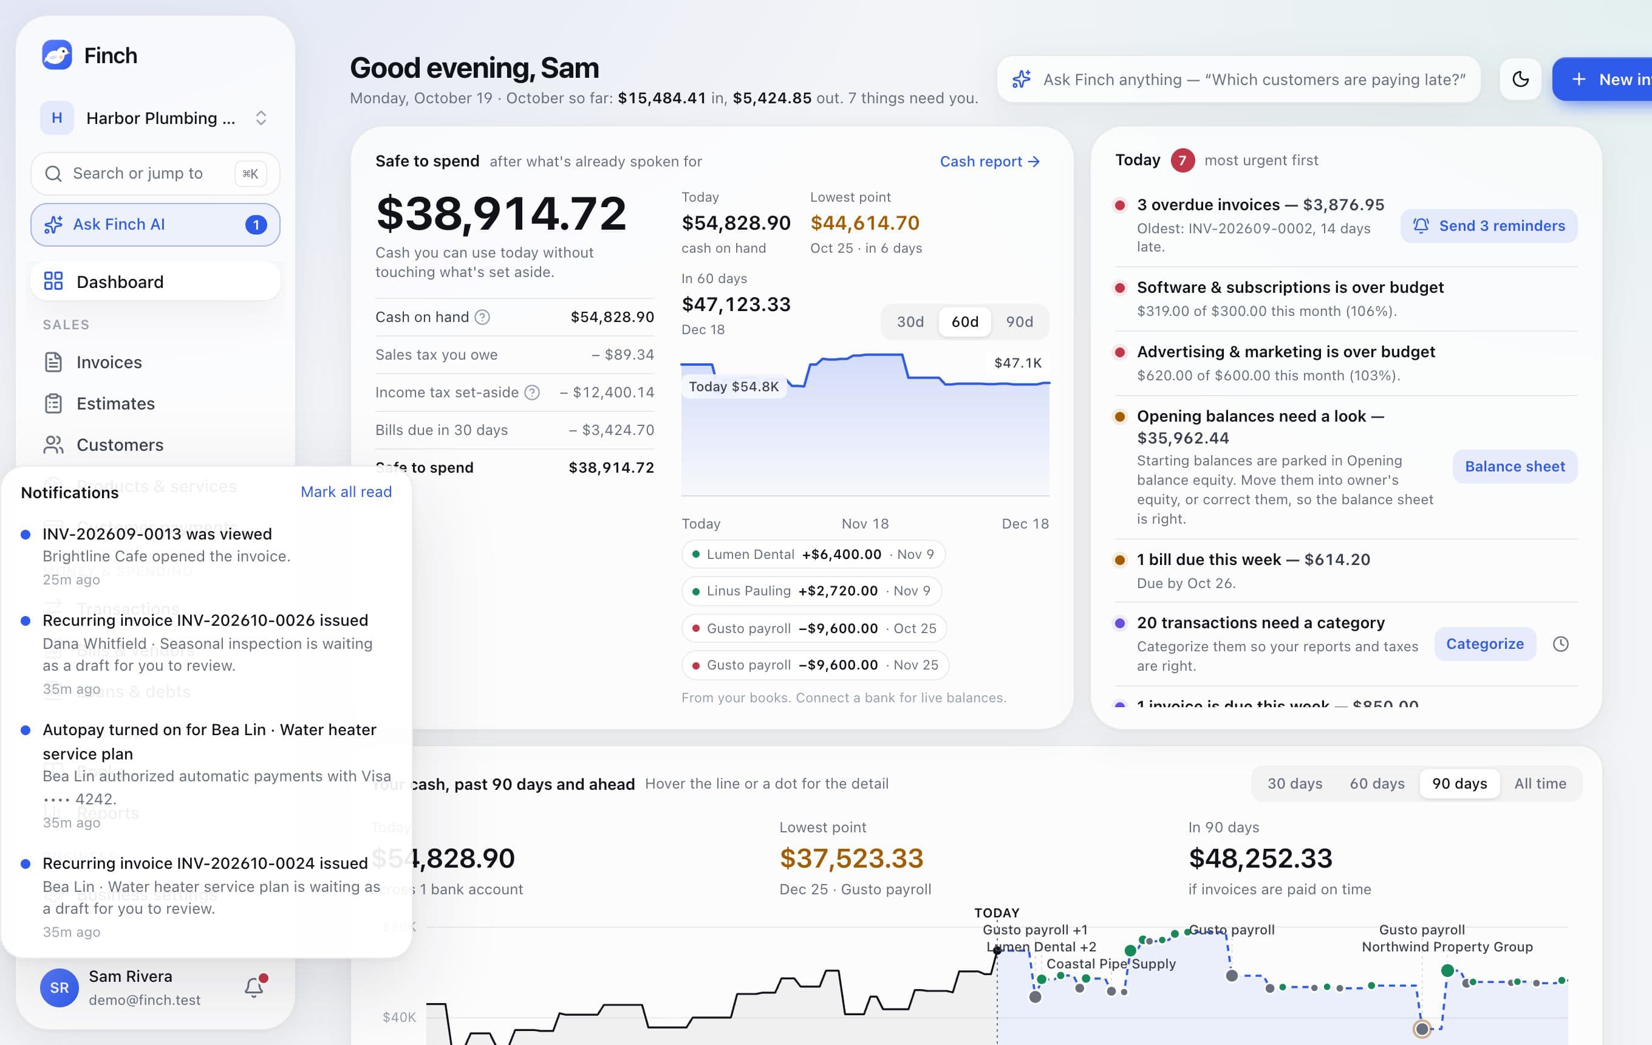Click Mark all read in Notifications
This screenshot has width=1652, height=1045.
pos(346,492)
